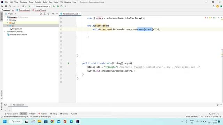Viewport: 223px width, 125px height.
Task: Click Collapse All icon in Project panel
Action: click(x=48, y=14)
